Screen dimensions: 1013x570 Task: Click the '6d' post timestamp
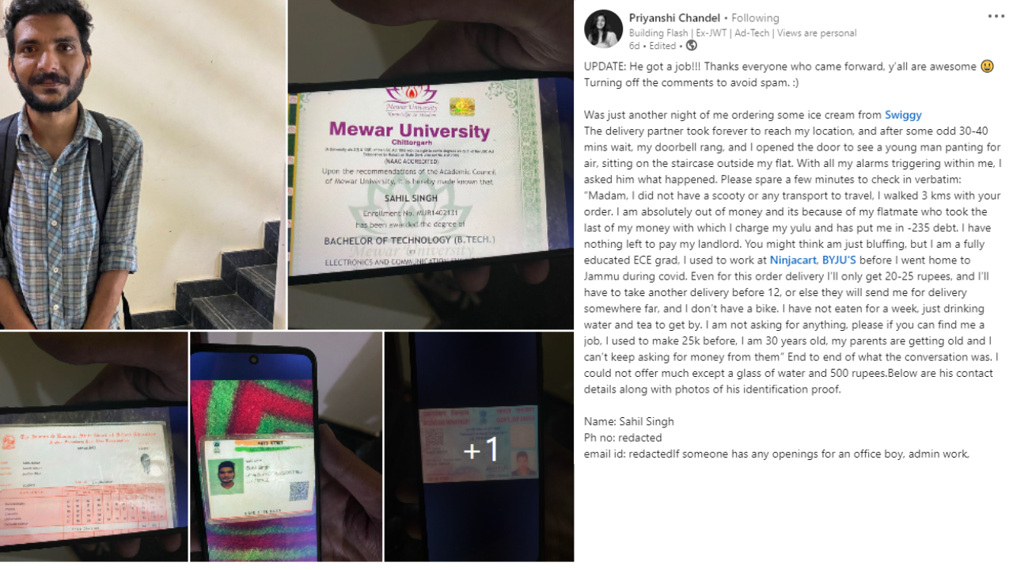pos(634,46)
